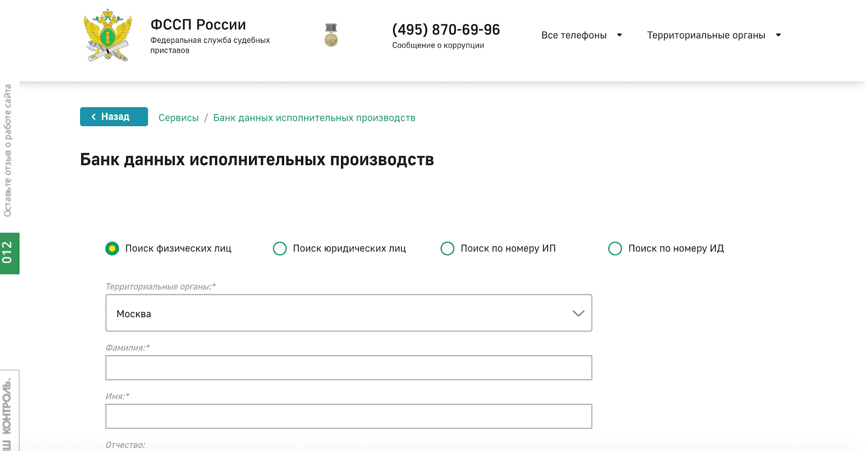866x451 pixels.
Task: Open the territorial body dropdown showing 'Москва'
Action: (x=349, y=313)
